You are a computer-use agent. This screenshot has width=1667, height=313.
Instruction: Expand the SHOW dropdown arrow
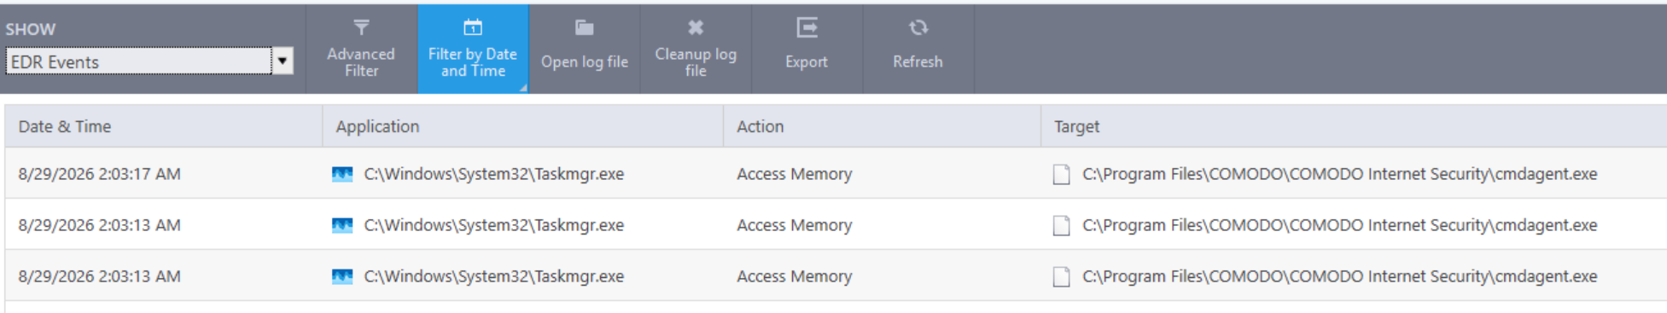click(283, 61)
